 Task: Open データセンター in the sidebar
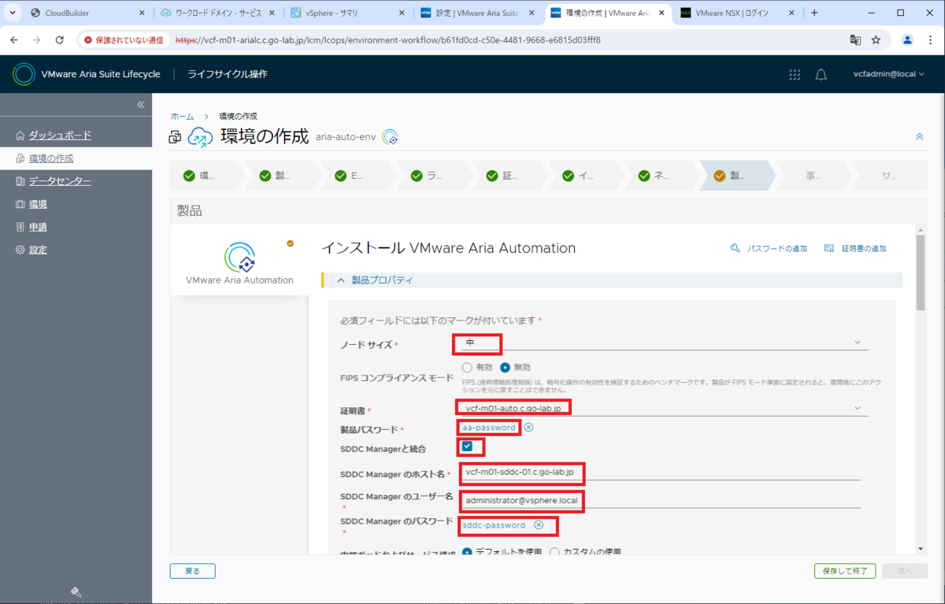point(60,181)
